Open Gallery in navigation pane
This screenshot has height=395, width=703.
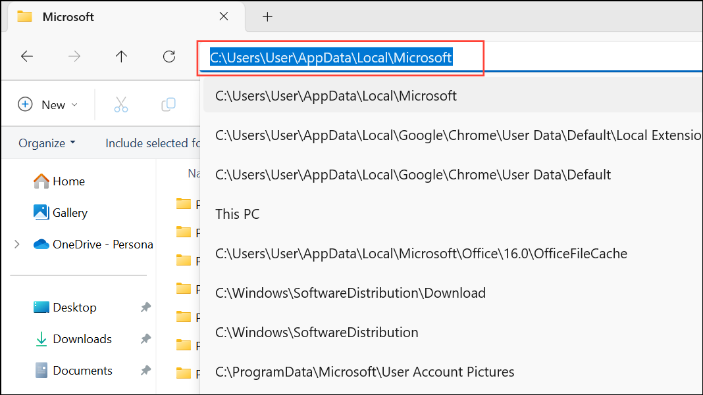[x=69, y=213]
